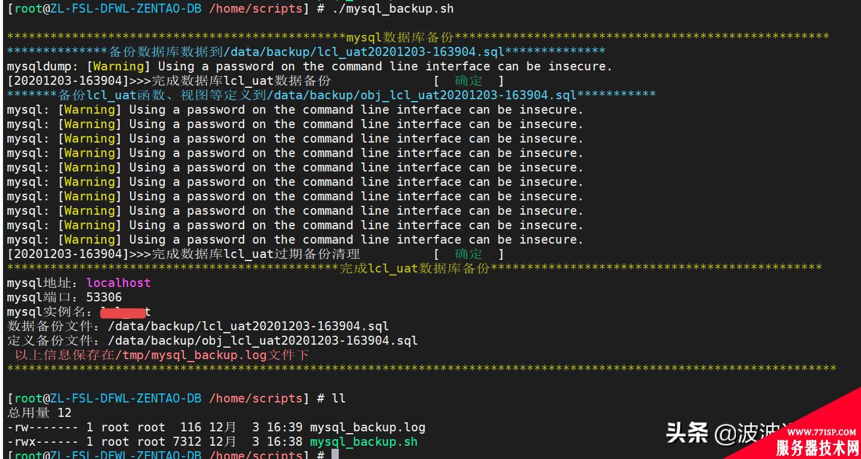The width and height of the screenshot is (861, 459).
Task: Click file name mysql_backup.log in the listing
Action: tap(368, 427)
